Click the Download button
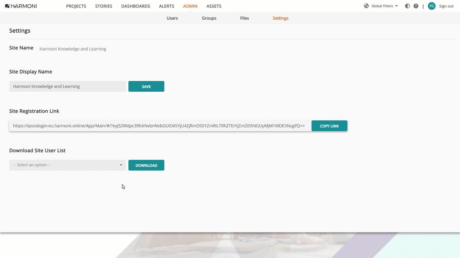460x258 pixels. point(146,165)
